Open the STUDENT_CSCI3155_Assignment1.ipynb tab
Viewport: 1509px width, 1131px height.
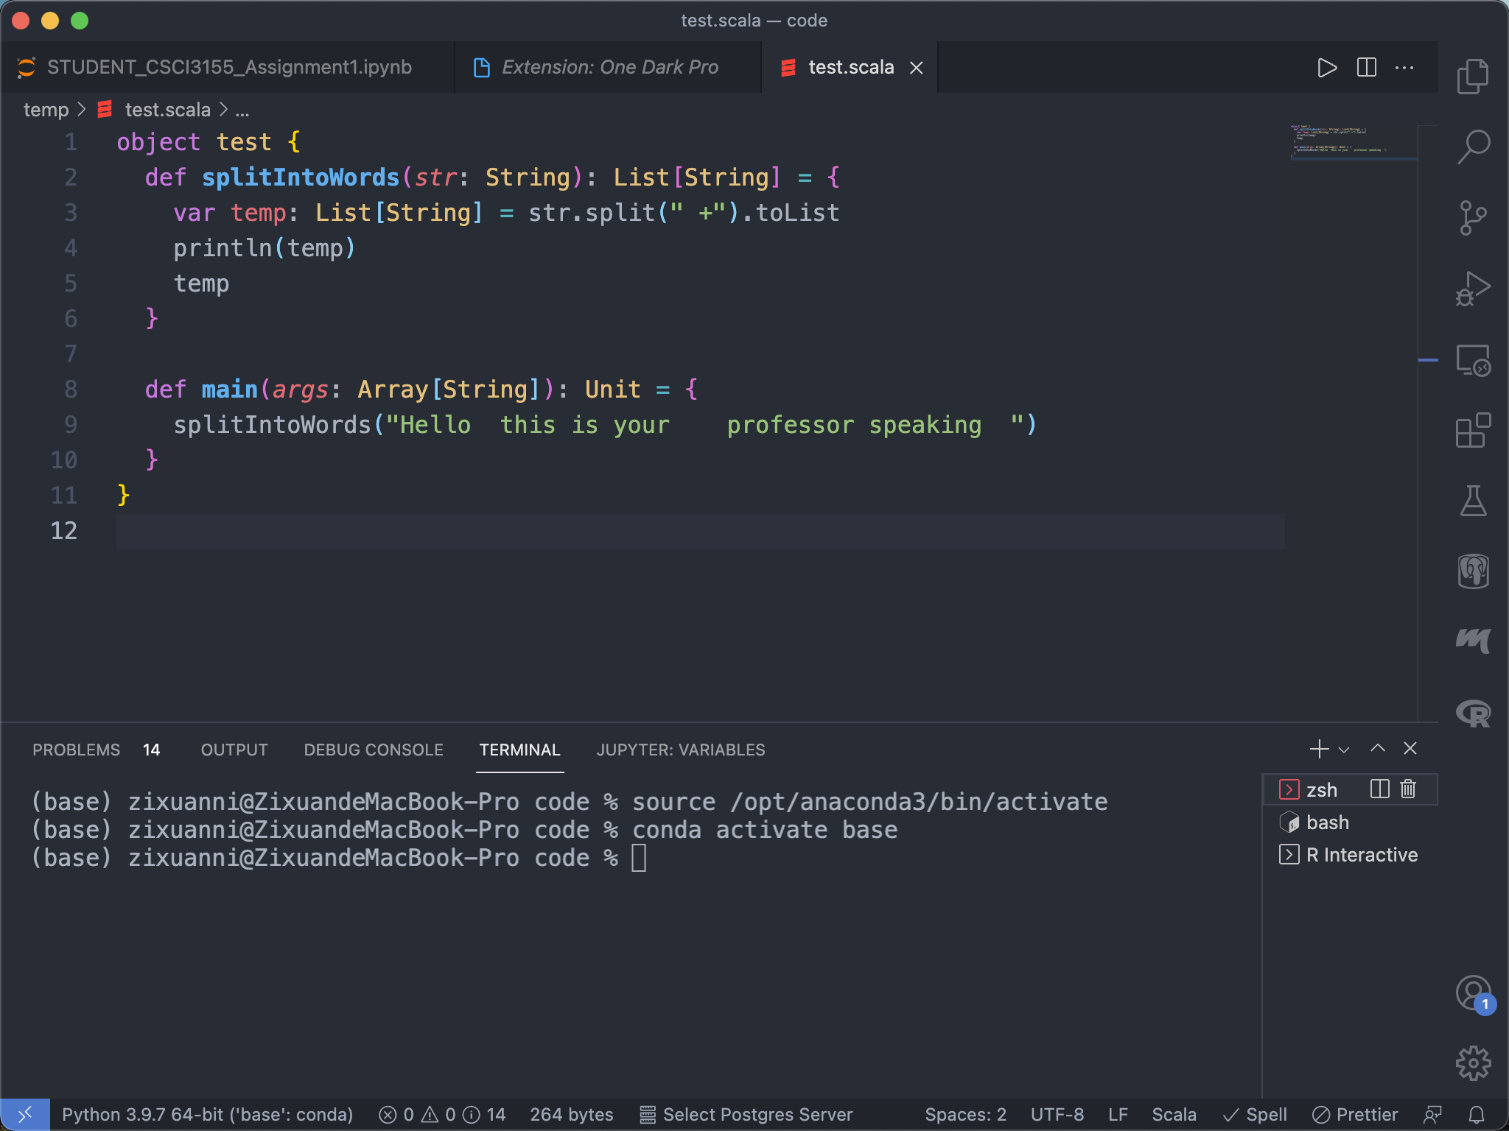pyautogui.click(x=228, y=67)
